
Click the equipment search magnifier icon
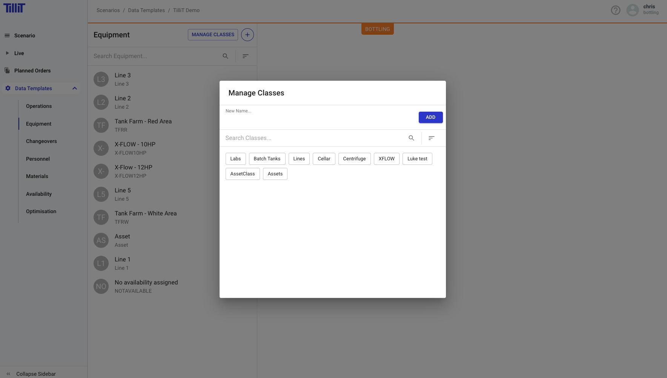tap(225, 56)
